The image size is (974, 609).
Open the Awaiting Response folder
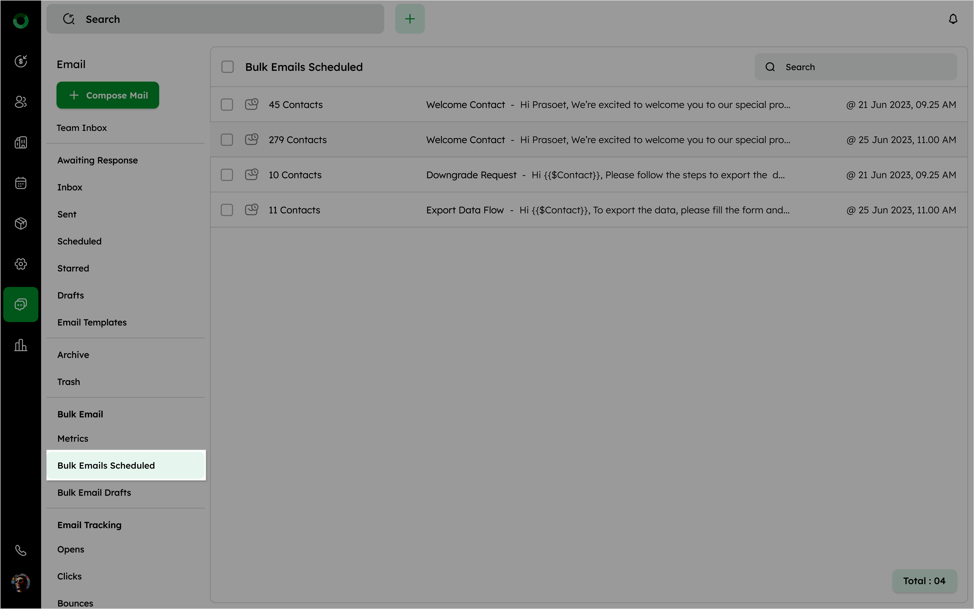tap(98, 160)
